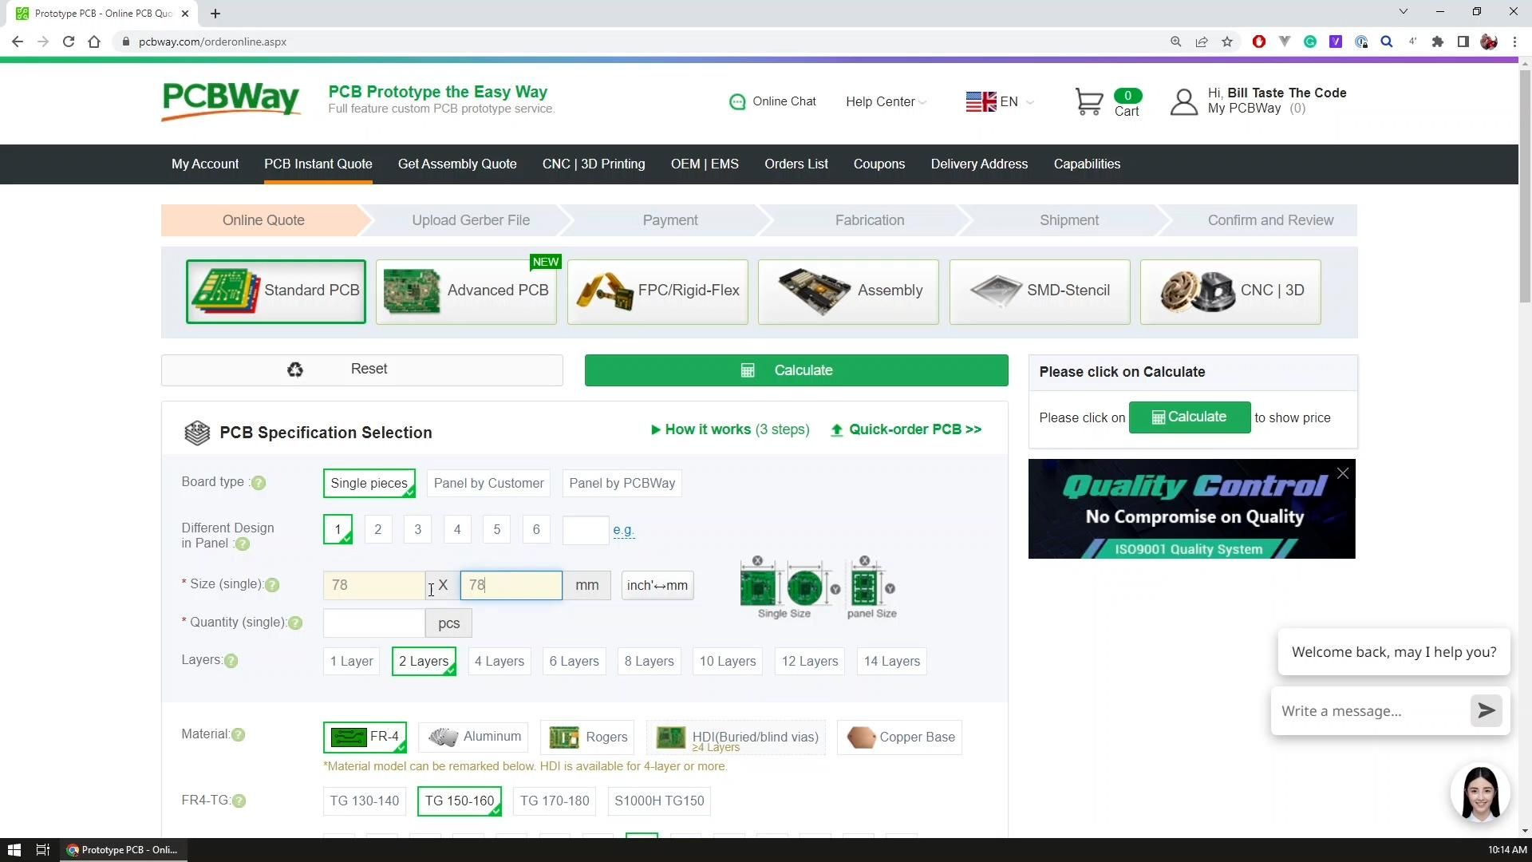This screenshot has height=862, width=1532.
Task: Click the Online Chat bubble icon
Action: click(736, 102)
